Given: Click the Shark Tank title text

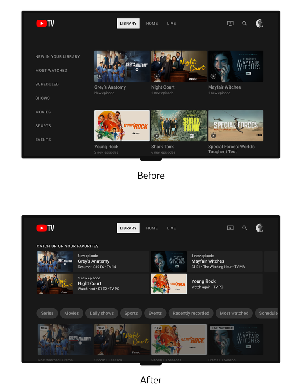Looking at the screenshot, I should 162,147.
